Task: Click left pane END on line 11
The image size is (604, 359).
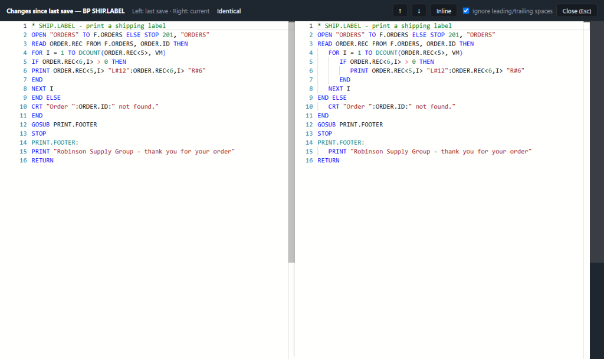Action: tap(37, 116)
